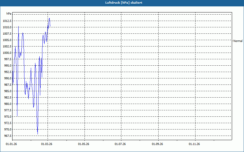This screenshot has height=152, width=244.
Task: Click the 'hPa' unit label
Action: pyautogui.click(x=9, y=14)
